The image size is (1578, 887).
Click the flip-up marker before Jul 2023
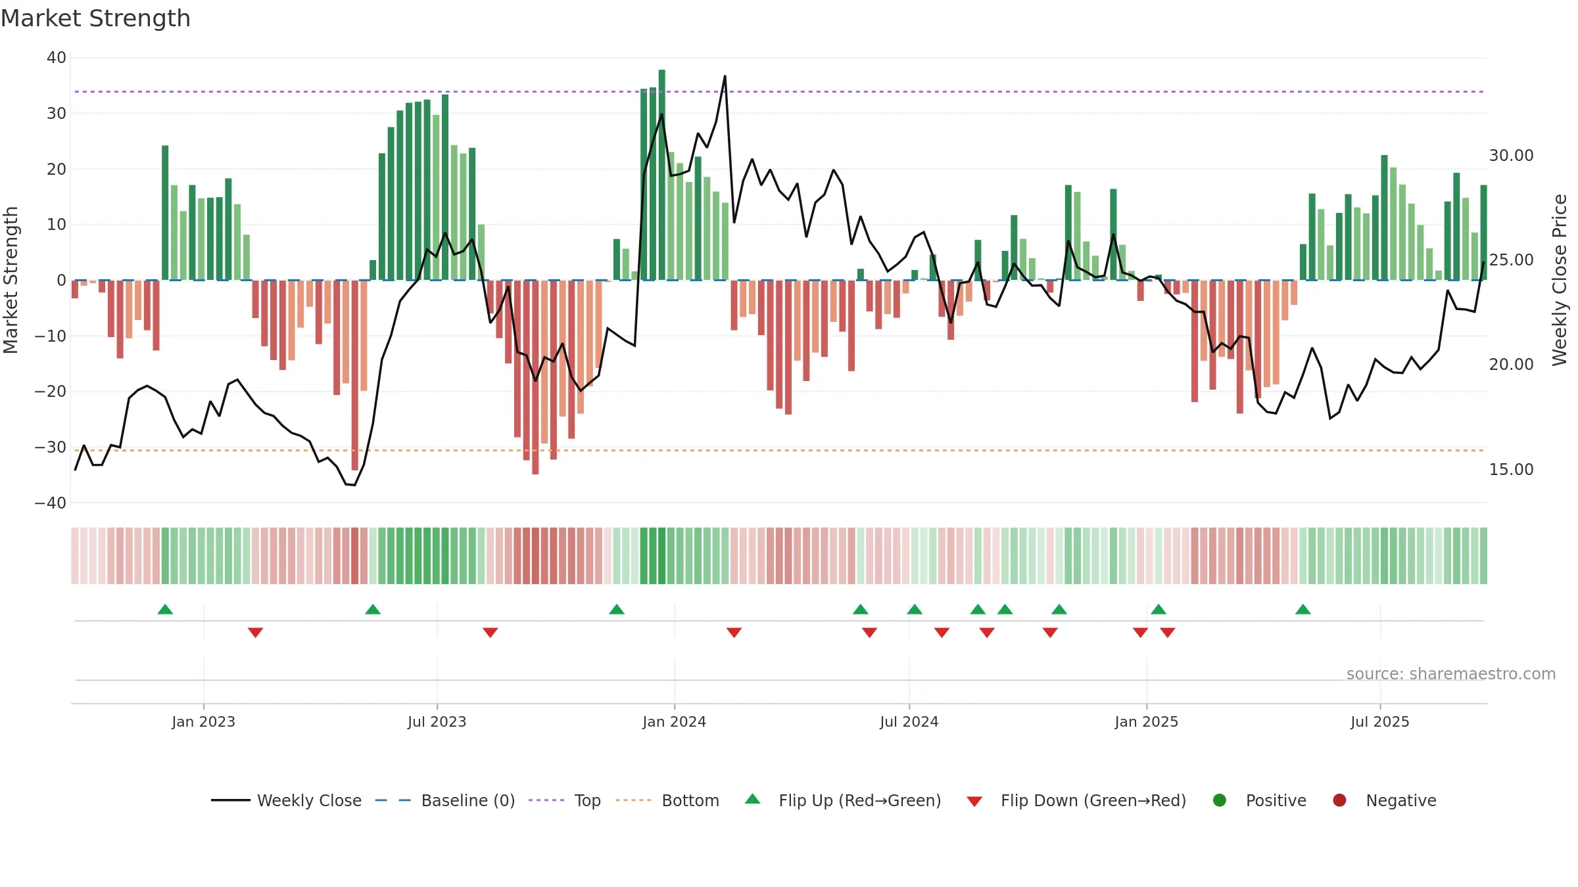tap(373, 610)
